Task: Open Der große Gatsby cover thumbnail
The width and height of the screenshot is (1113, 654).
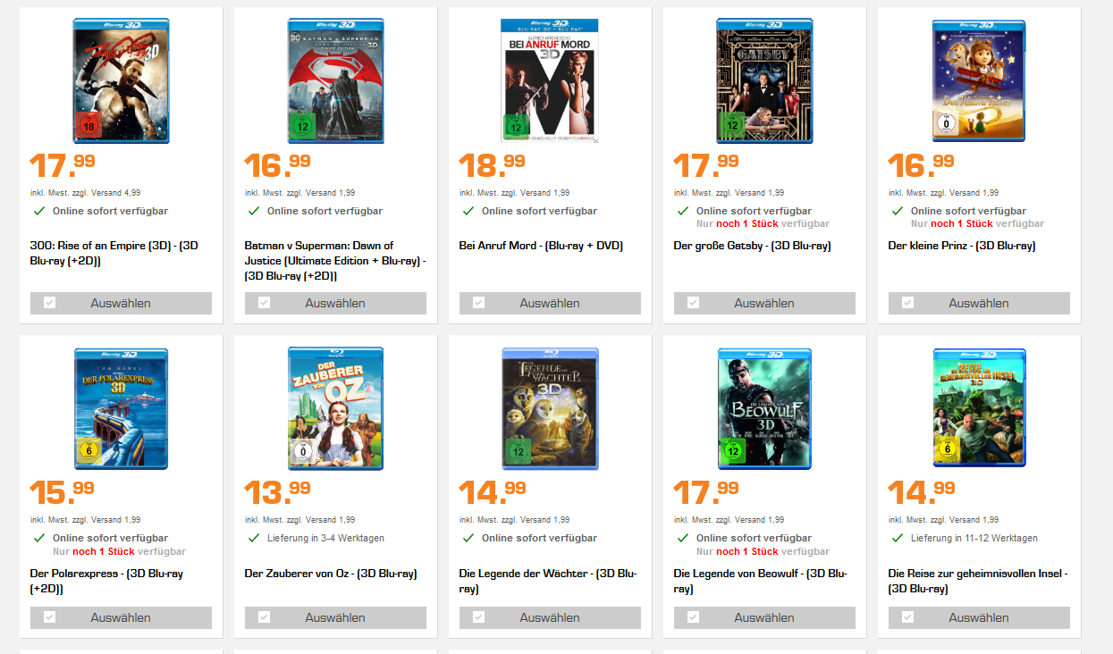Action: pyautogui.click(x=764, y=81)
